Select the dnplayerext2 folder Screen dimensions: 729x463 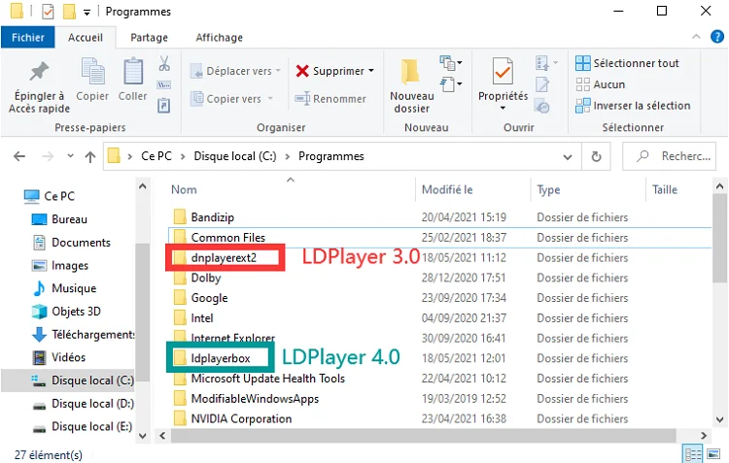tap(224, 257)
